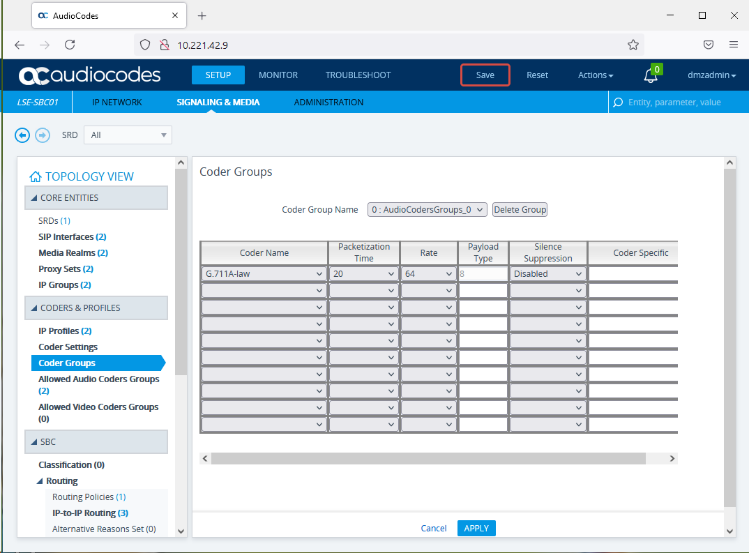Open the Coder Group Name dropdown

tap(427, 209)
